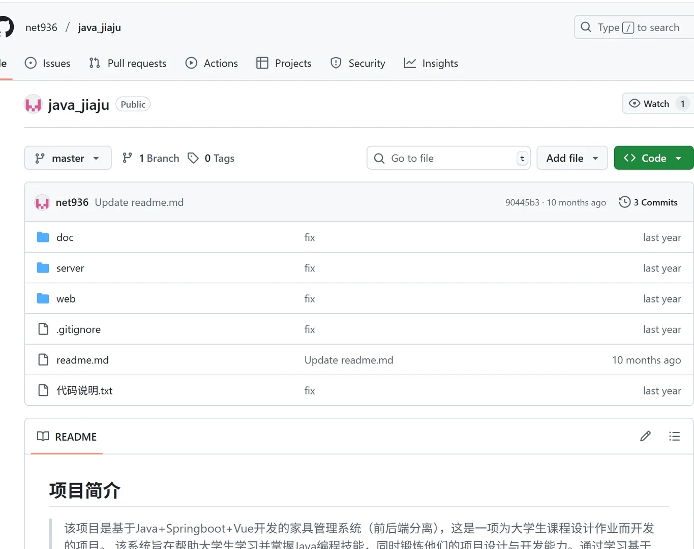
Task: Click the GitHub logo in the header
Action: pos(5,27)
